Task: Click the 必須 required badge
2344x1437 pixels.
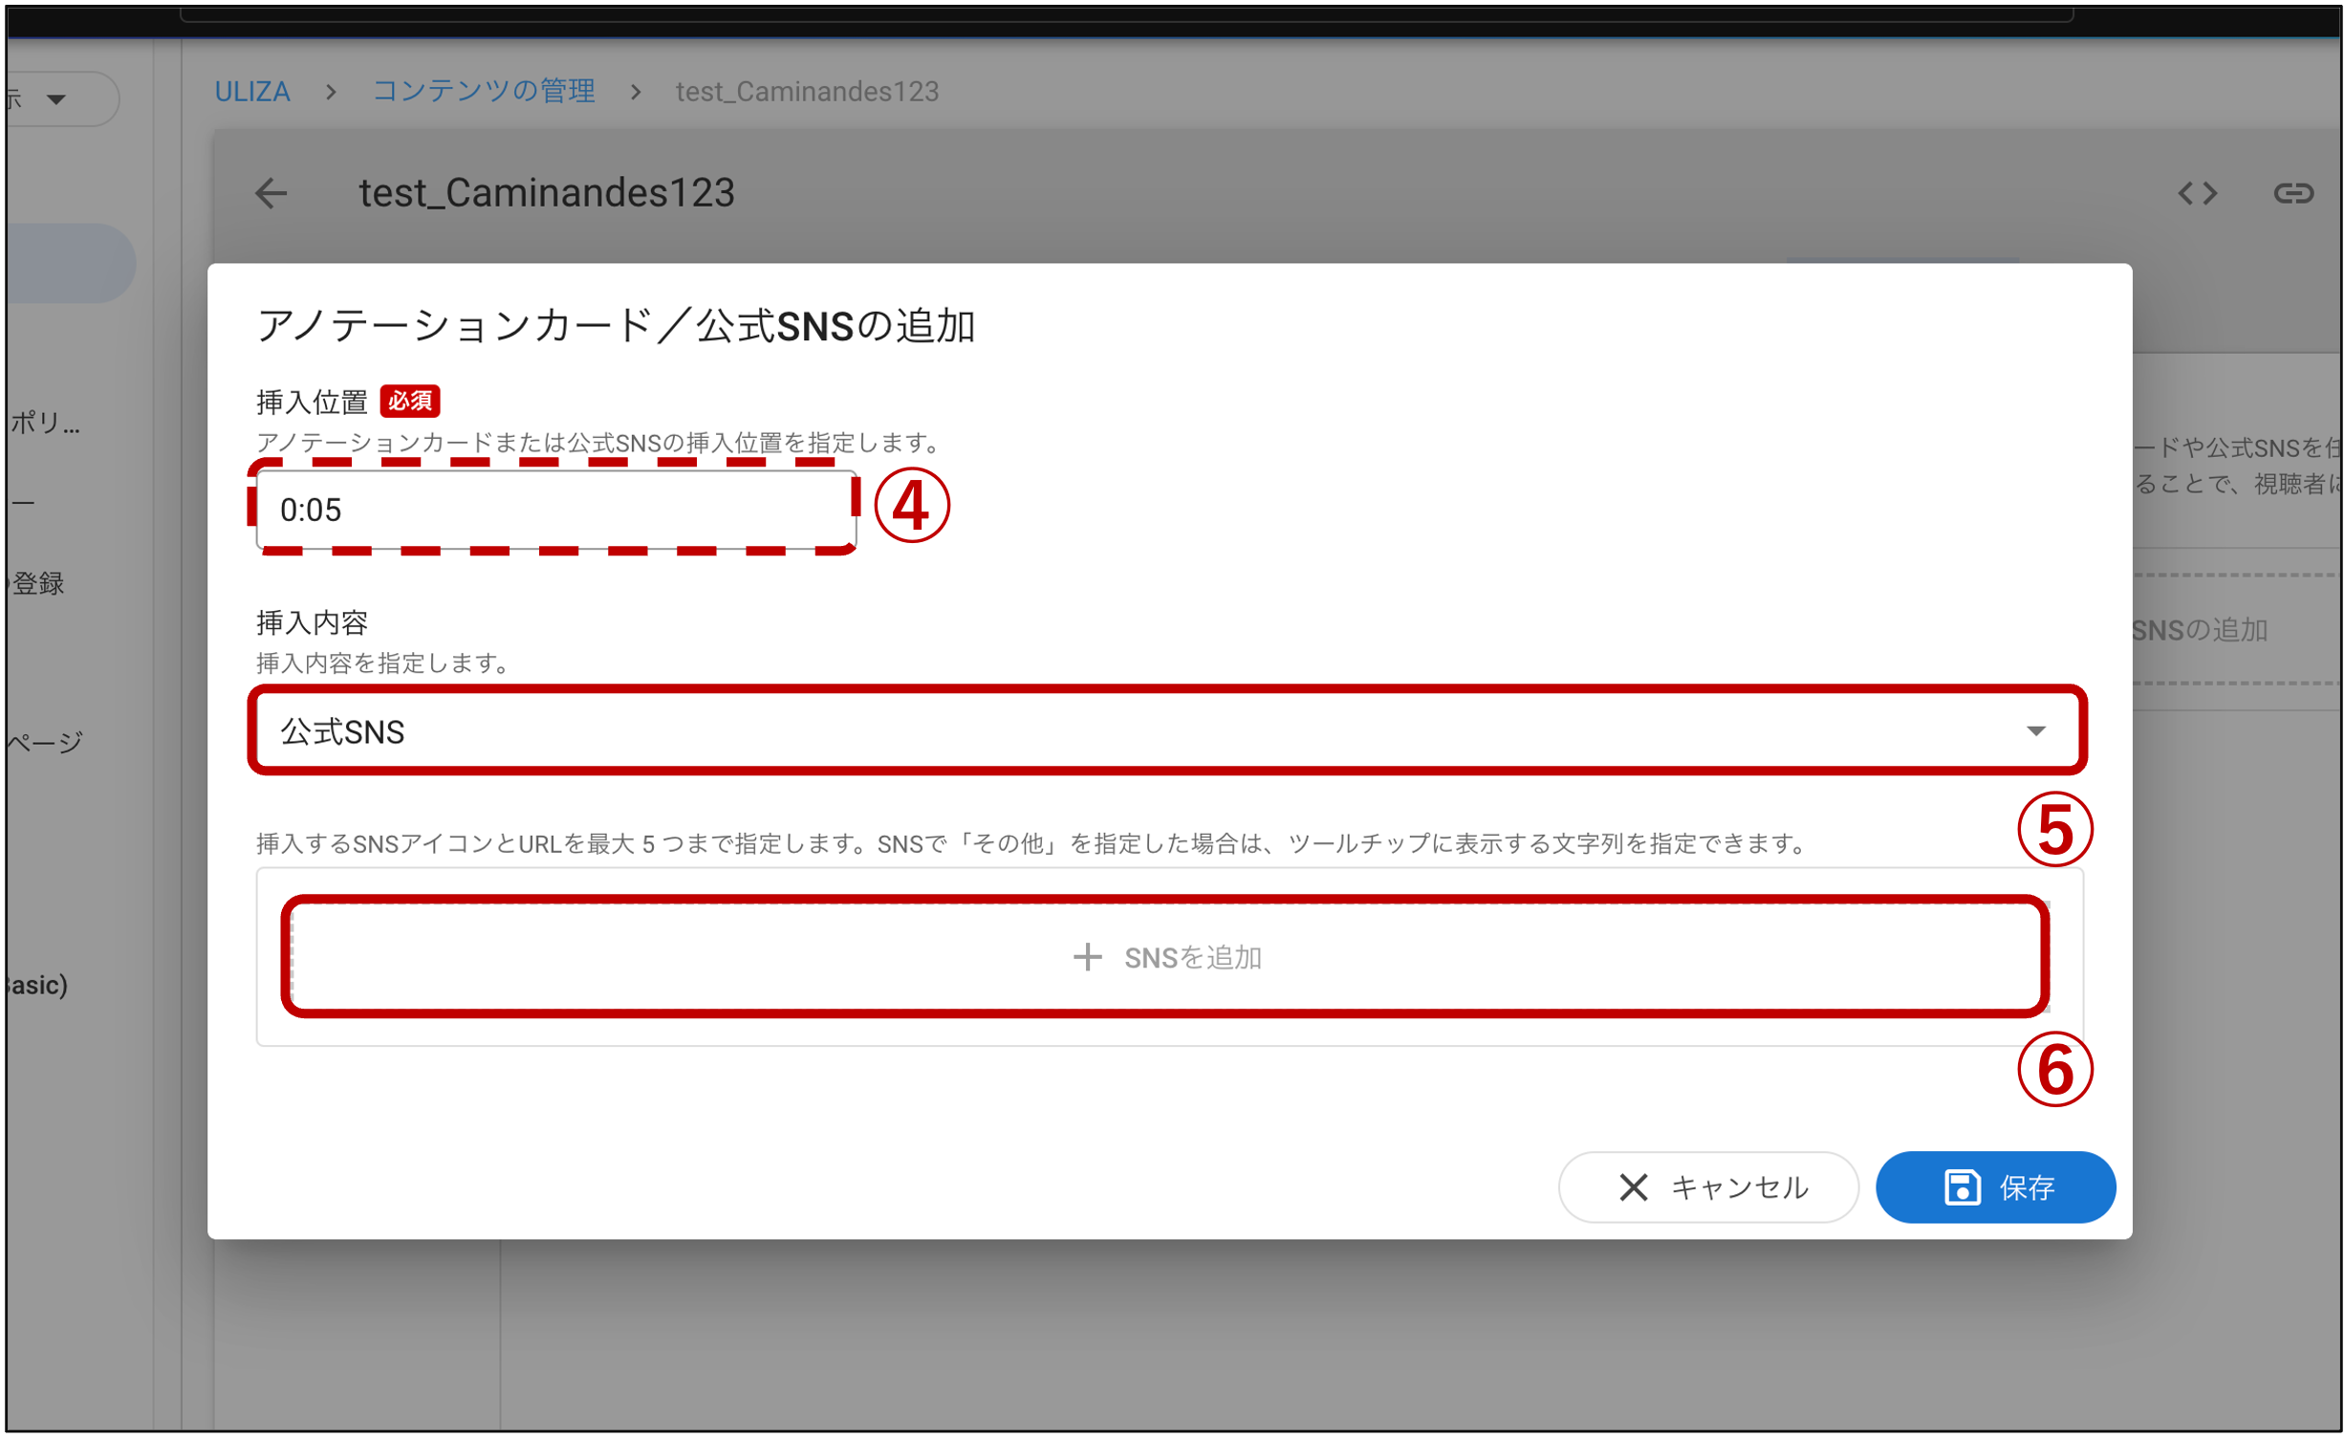Action: pos(410,401)
